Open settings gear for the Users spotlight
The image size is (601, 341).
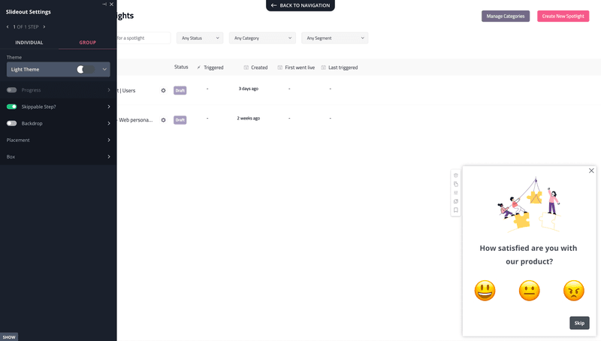coord(163,90)
